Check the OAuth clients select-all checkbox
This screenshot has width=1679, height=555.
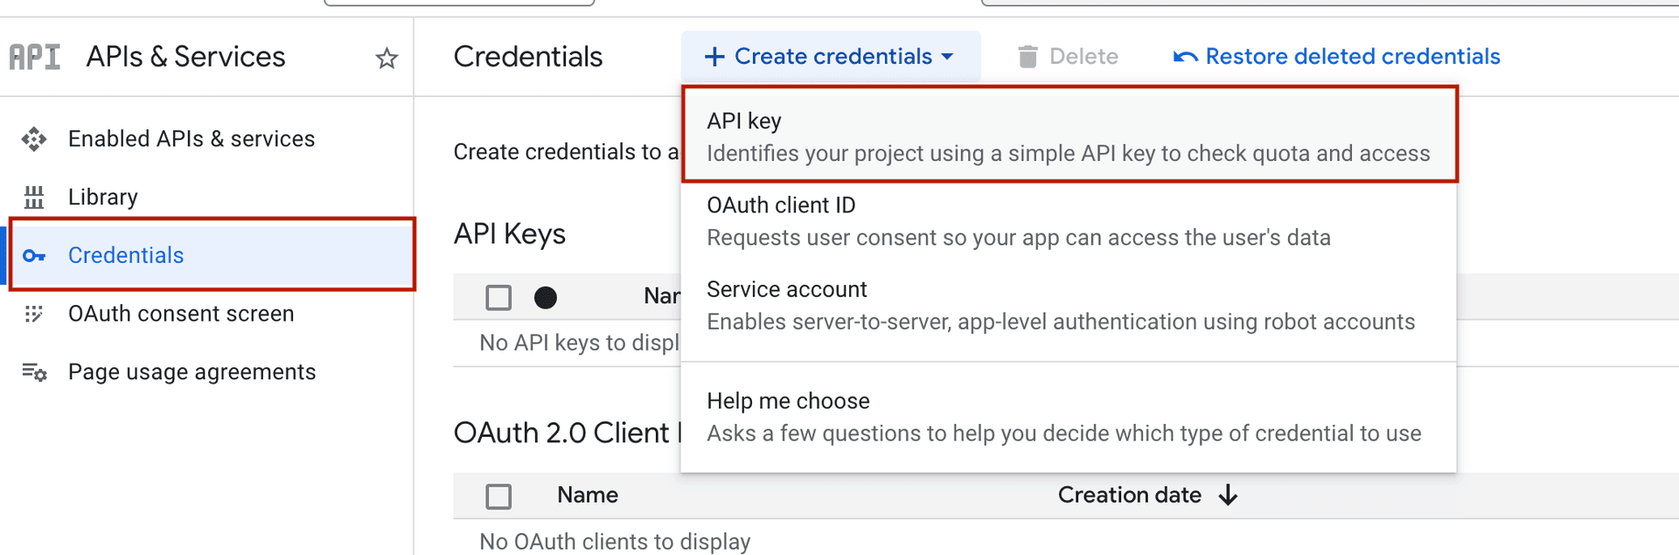498,496
